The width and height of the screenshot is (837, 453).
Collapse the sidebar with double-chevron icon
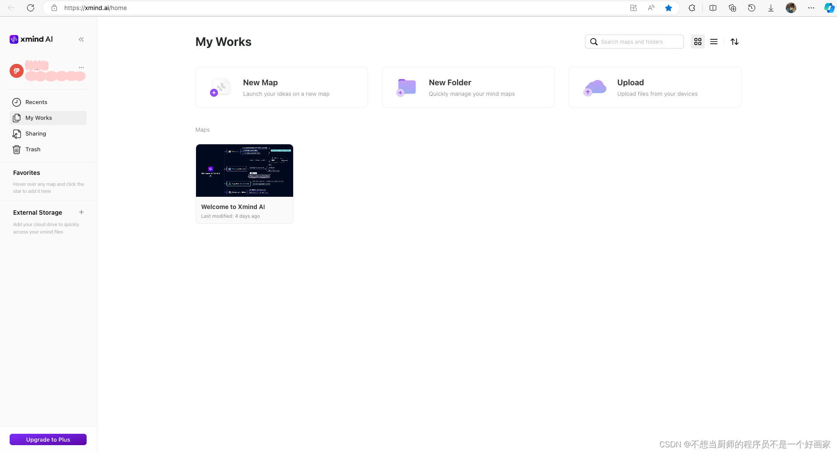[x=81, y=39]
